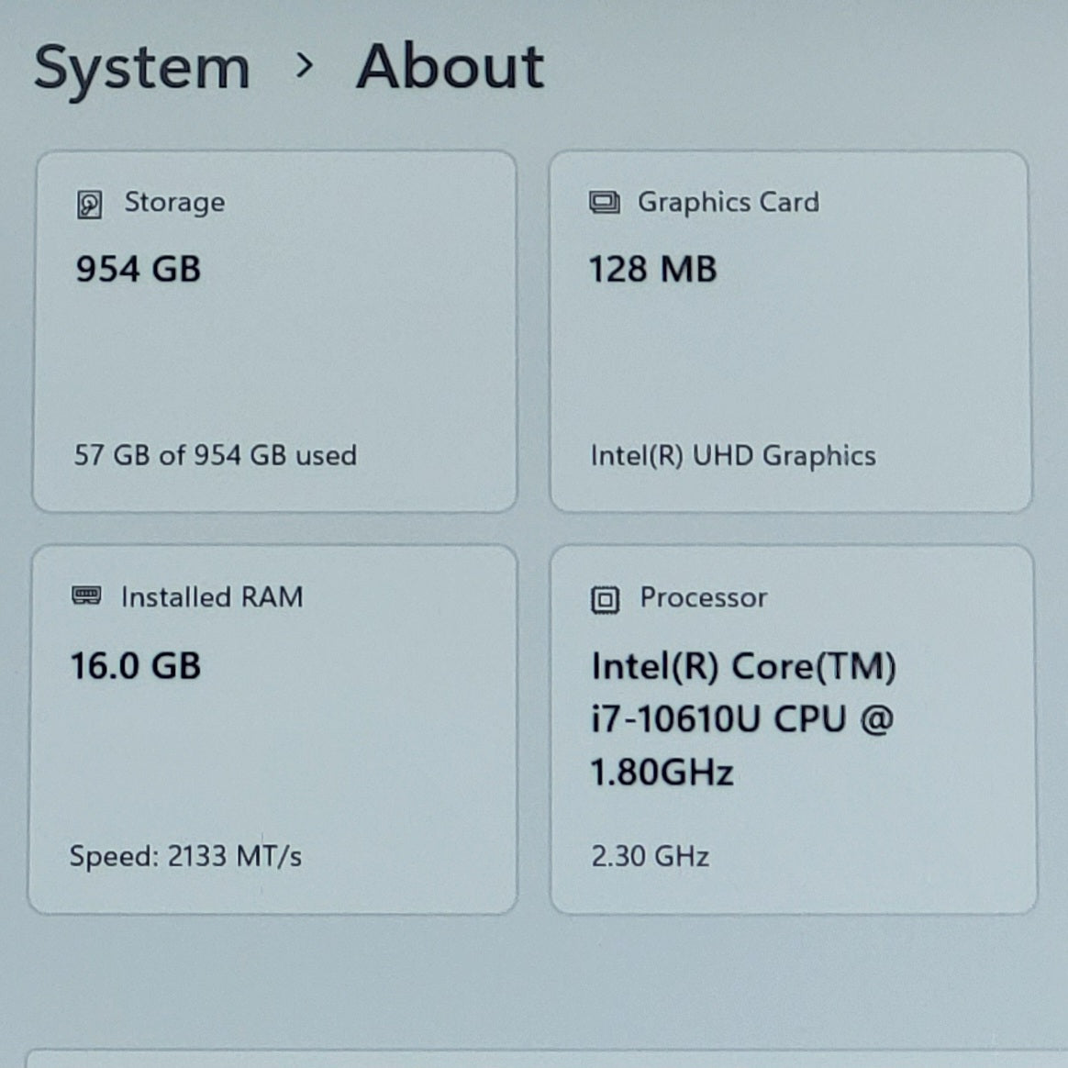Click the partially visible card at the bottom

(546, 1059)
